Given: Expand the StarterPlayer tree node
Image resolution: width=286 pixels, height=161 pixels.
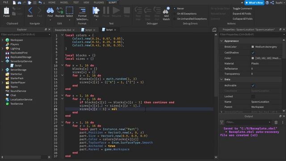Looking at the screenshot, I should pos(2,82).
